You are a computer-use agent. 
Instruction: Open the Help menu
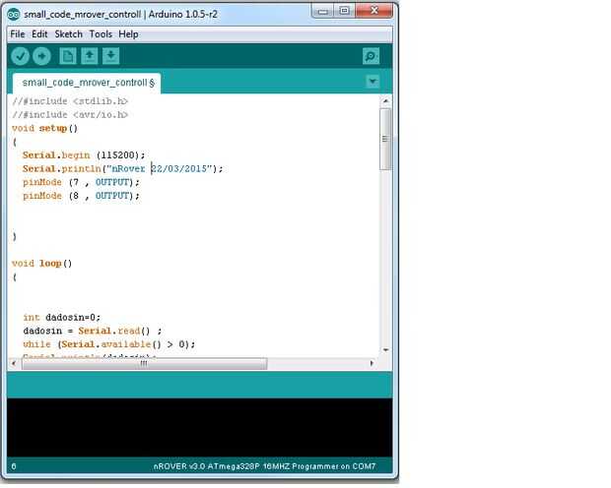point(128,34)
